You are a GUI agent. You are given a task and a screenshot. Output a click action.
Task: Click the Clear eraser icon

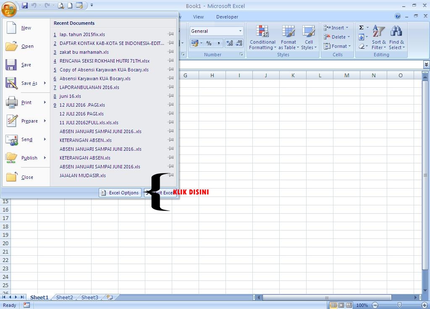point(362,46)
